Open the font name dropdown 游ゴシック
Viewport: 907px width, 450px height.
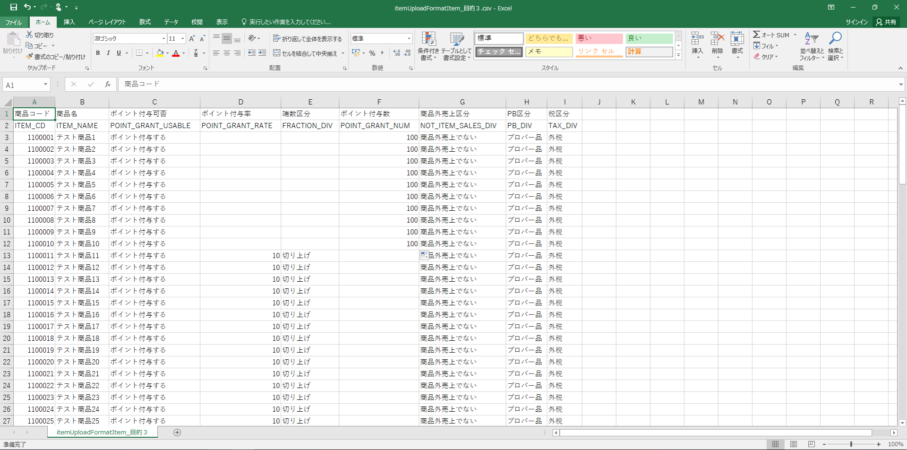[163, 39]
